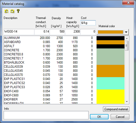Click the Cost unit field $/kg

pos(88,23)
